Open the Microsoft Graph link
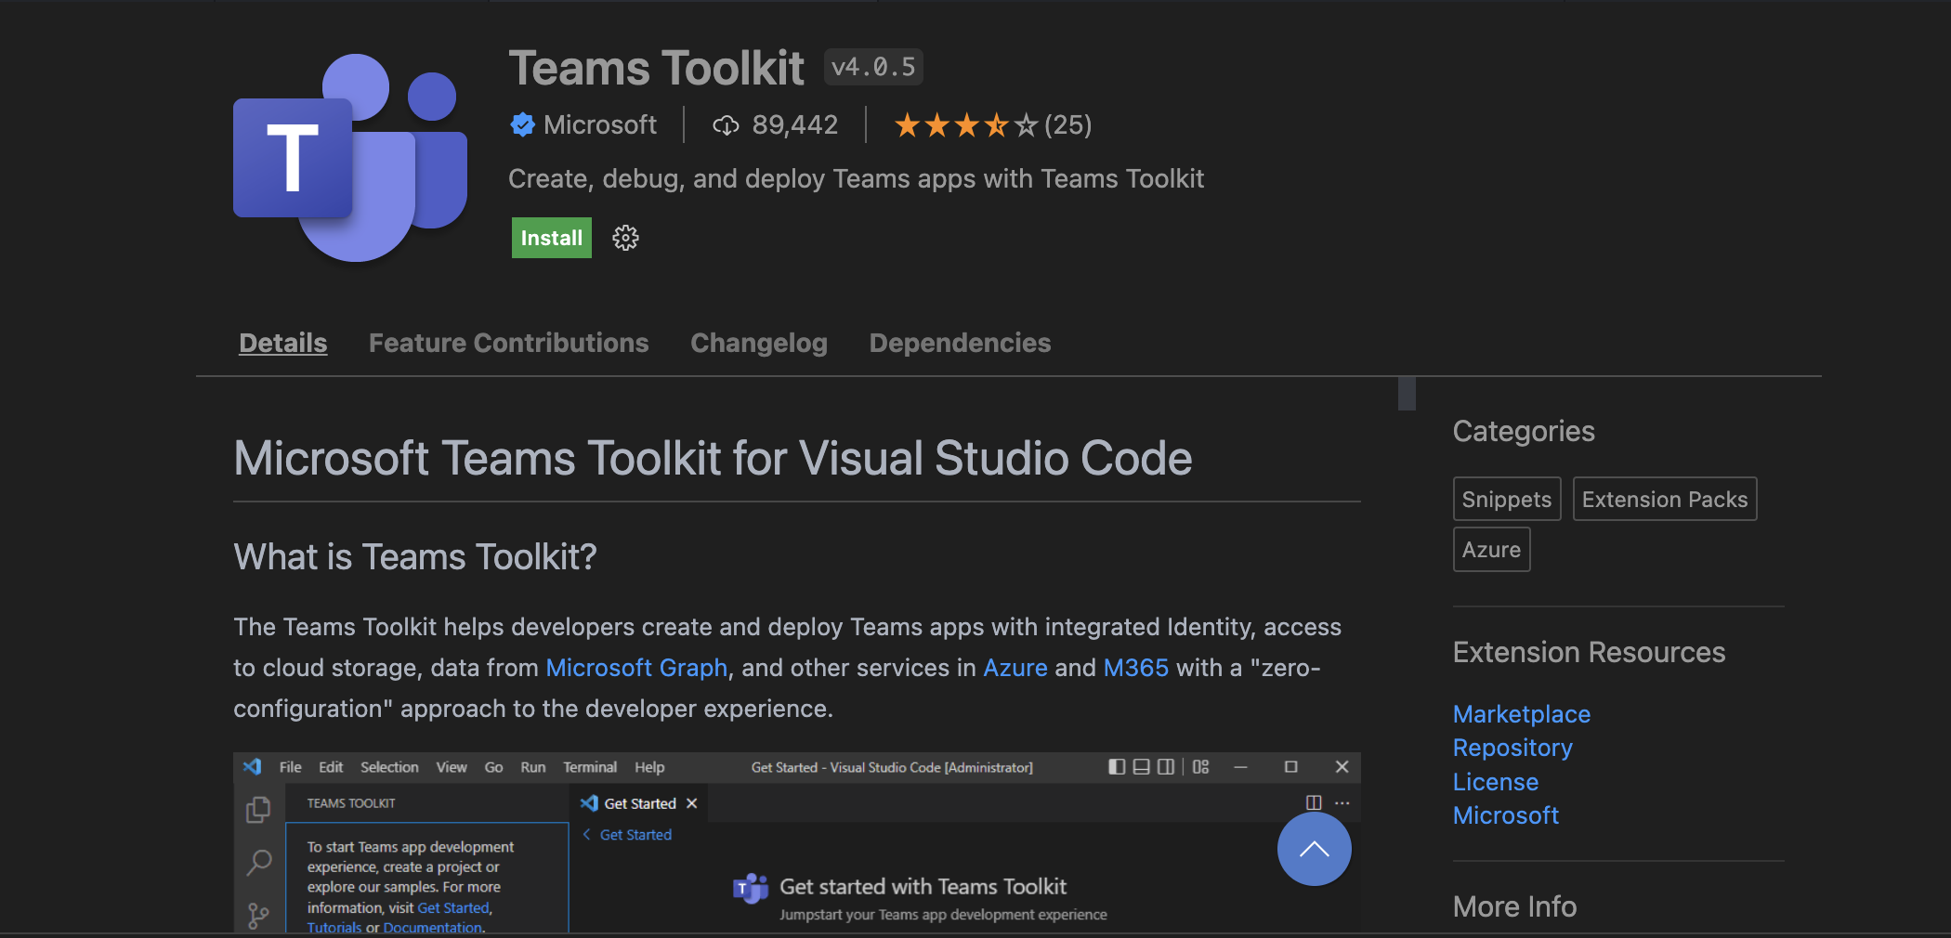This screenshot has width=1951, height=938. [636, 668]
